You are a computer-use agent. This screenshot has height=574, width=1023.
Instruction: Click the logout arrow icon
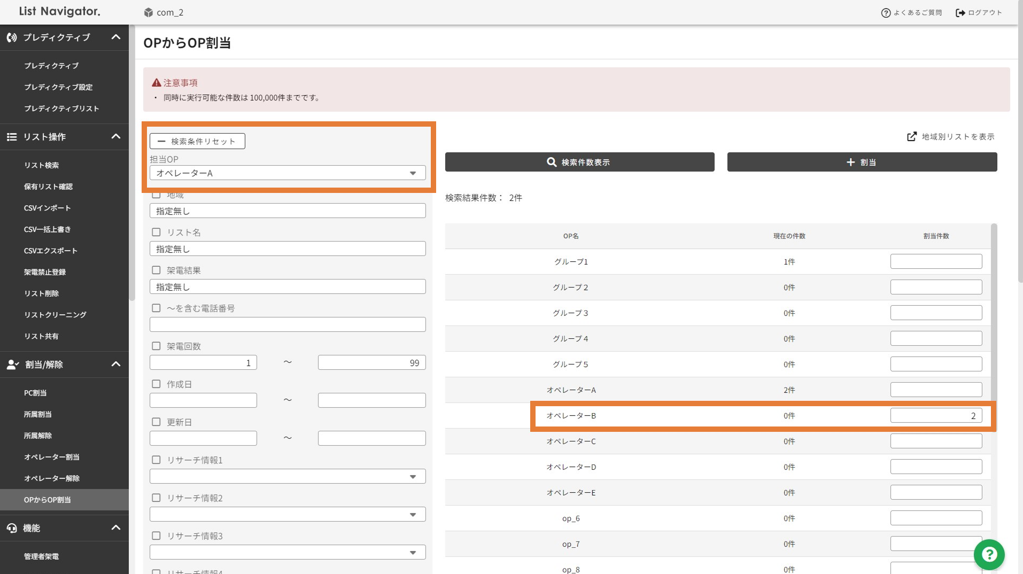(x=960, y=12)
